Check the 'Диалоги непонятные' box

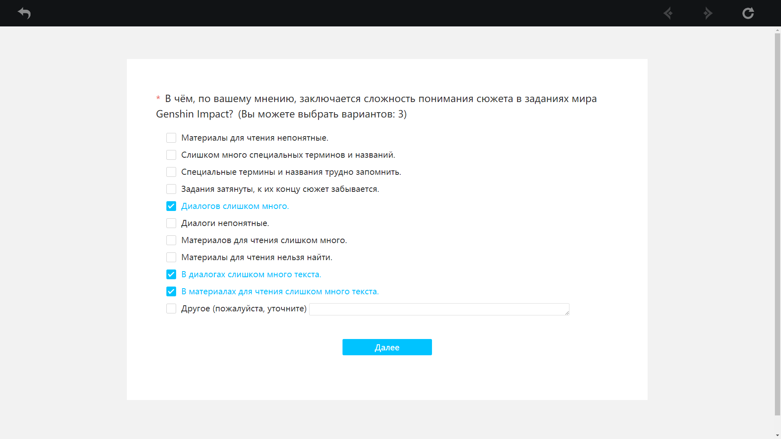pyautogui.click(x=171, y=223)
